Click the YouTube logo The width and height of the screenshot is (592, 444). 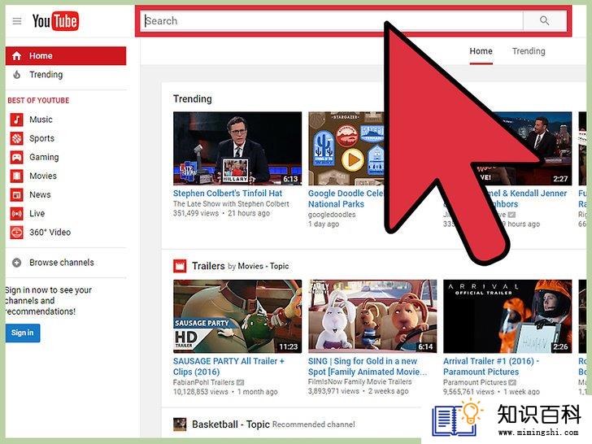pyautogui.click(x=55, y=21)
